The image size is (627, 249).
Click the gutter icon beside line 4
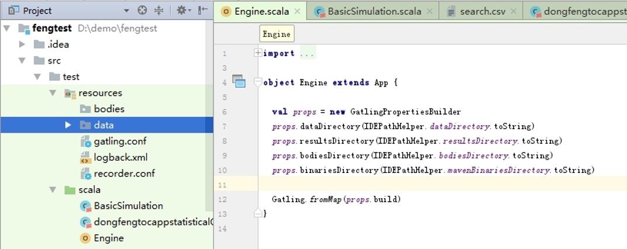[238, 81]
